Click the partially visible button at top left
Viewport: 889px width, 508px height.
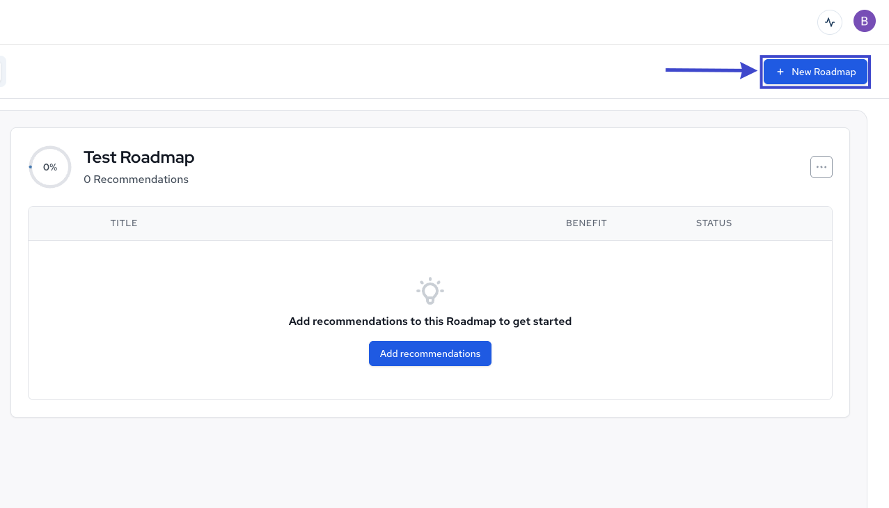click(x=3, y=72)
